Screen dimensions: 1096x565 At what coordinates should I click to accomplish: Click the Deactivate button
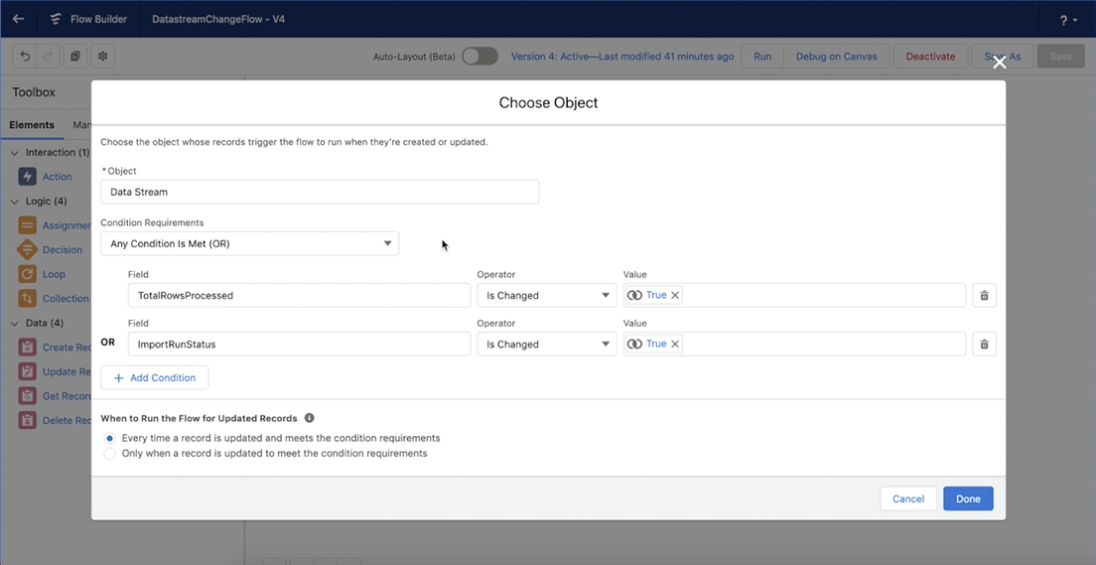click(930, 56)
